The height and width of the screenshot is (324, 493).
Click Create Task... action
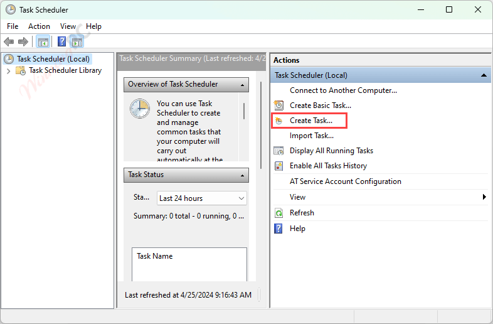pos(311,121)
